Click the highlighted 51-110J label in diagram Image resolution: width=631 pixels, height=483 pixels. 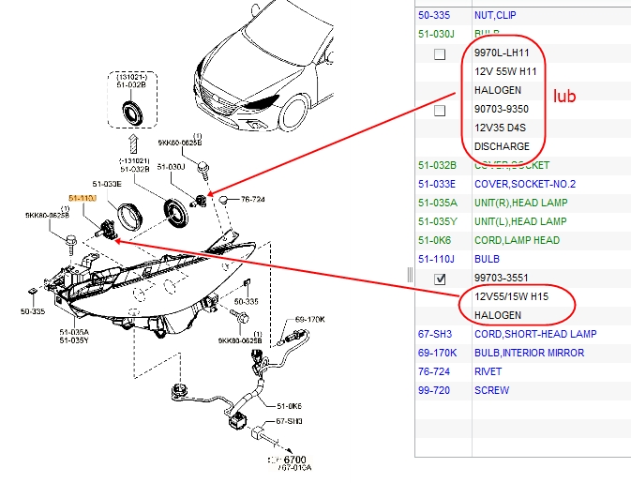[x=83, y=199]
